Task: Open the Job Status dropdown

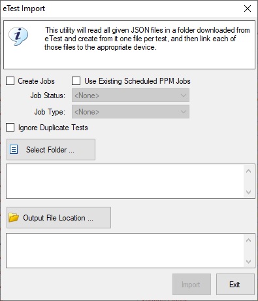Action: click(131, 96)
